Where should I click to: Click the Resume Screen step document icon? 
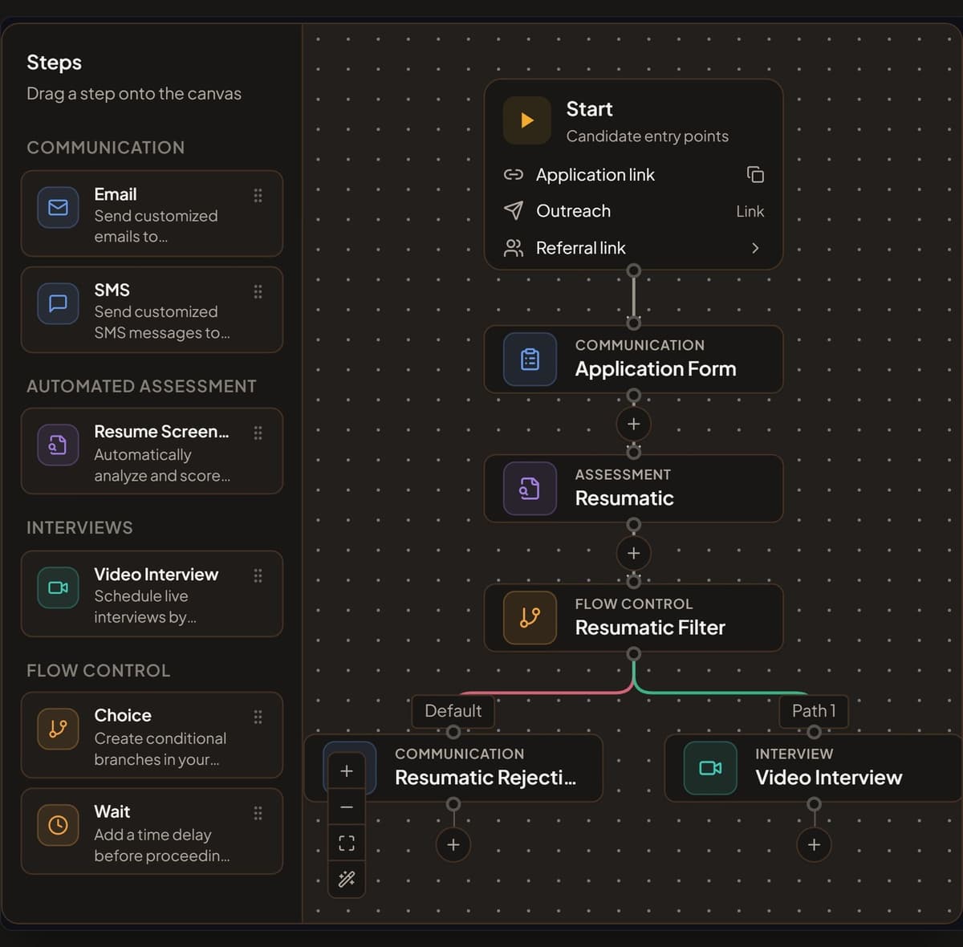tap(58, 445)
